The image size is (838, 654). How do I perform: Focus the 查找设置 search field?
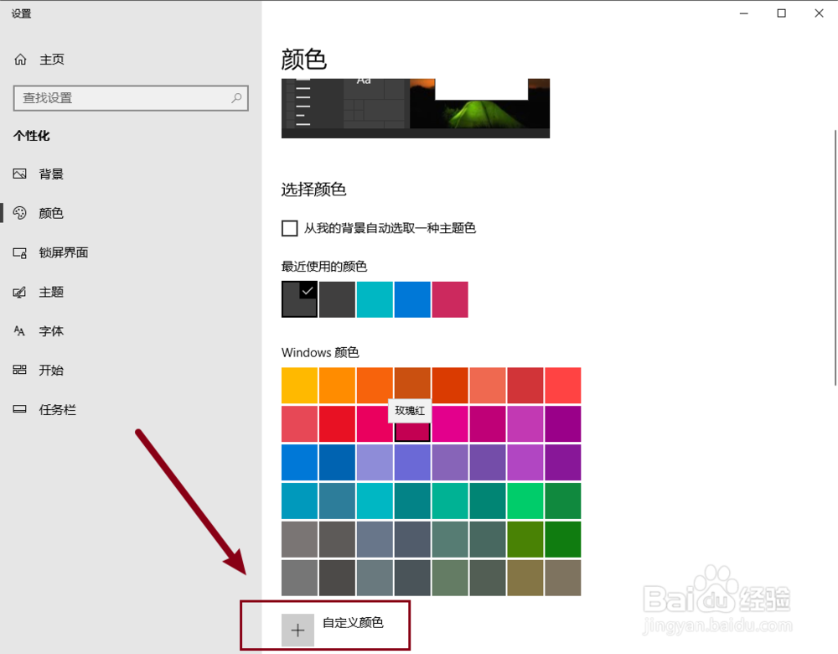click(131, 98)
